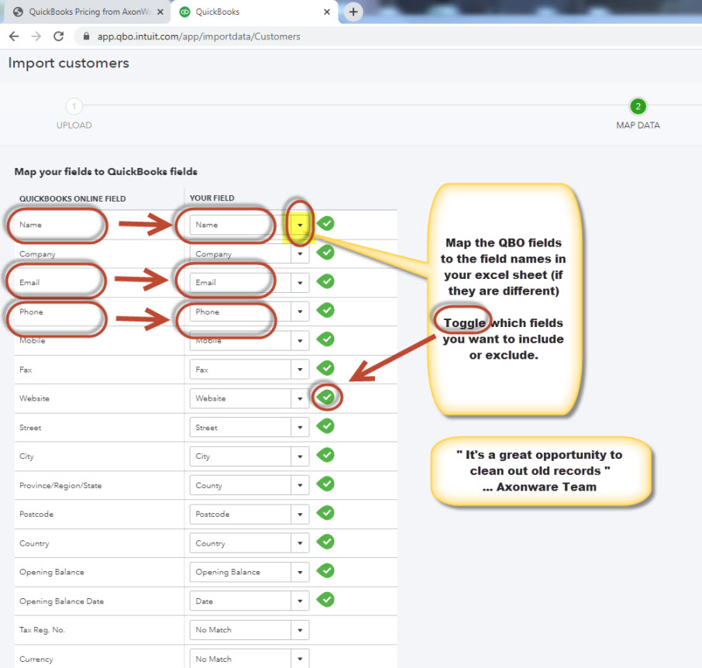The image size is (702, 668).
Task: Toggle the Province/Region/State checkmark
Action: click(326, 484)
